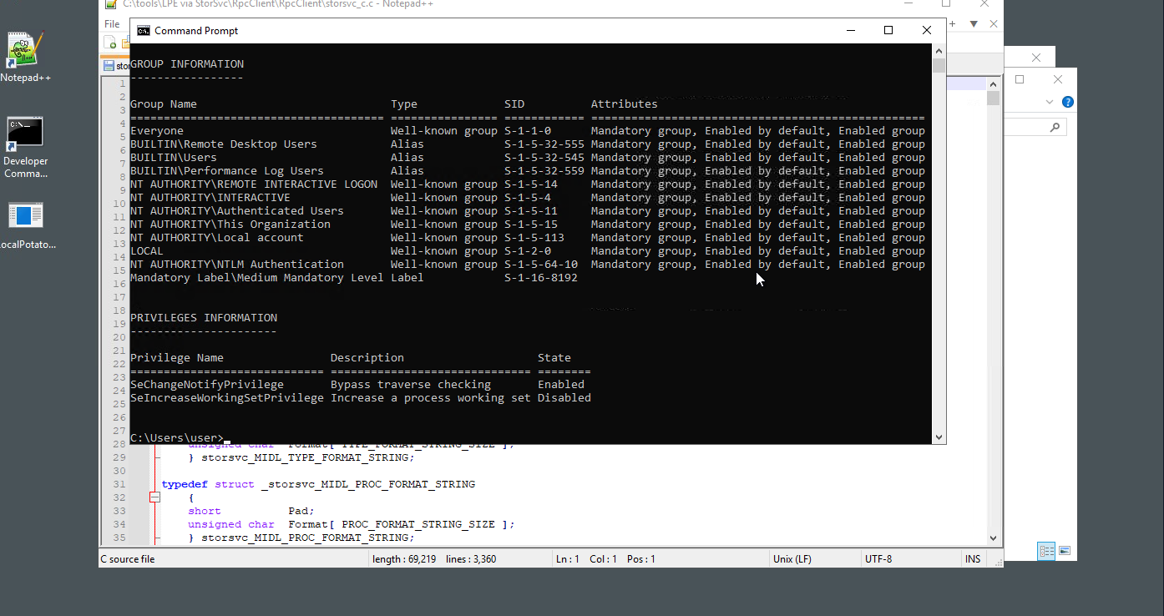Screen dimensions: 1164x616
Task: Click the 'Disabled' state value
Action: pos(564,398)
